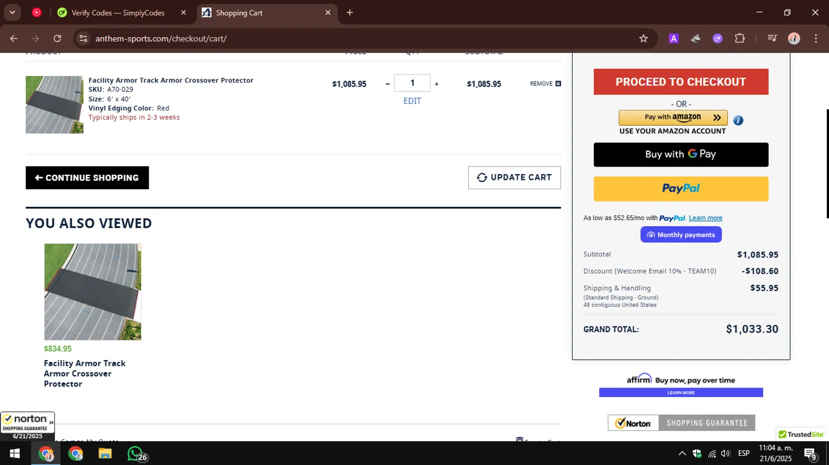This screenshot has height=465, width=829.
Task: Close the Verify Codes tab
Action: tap(183, 12)
